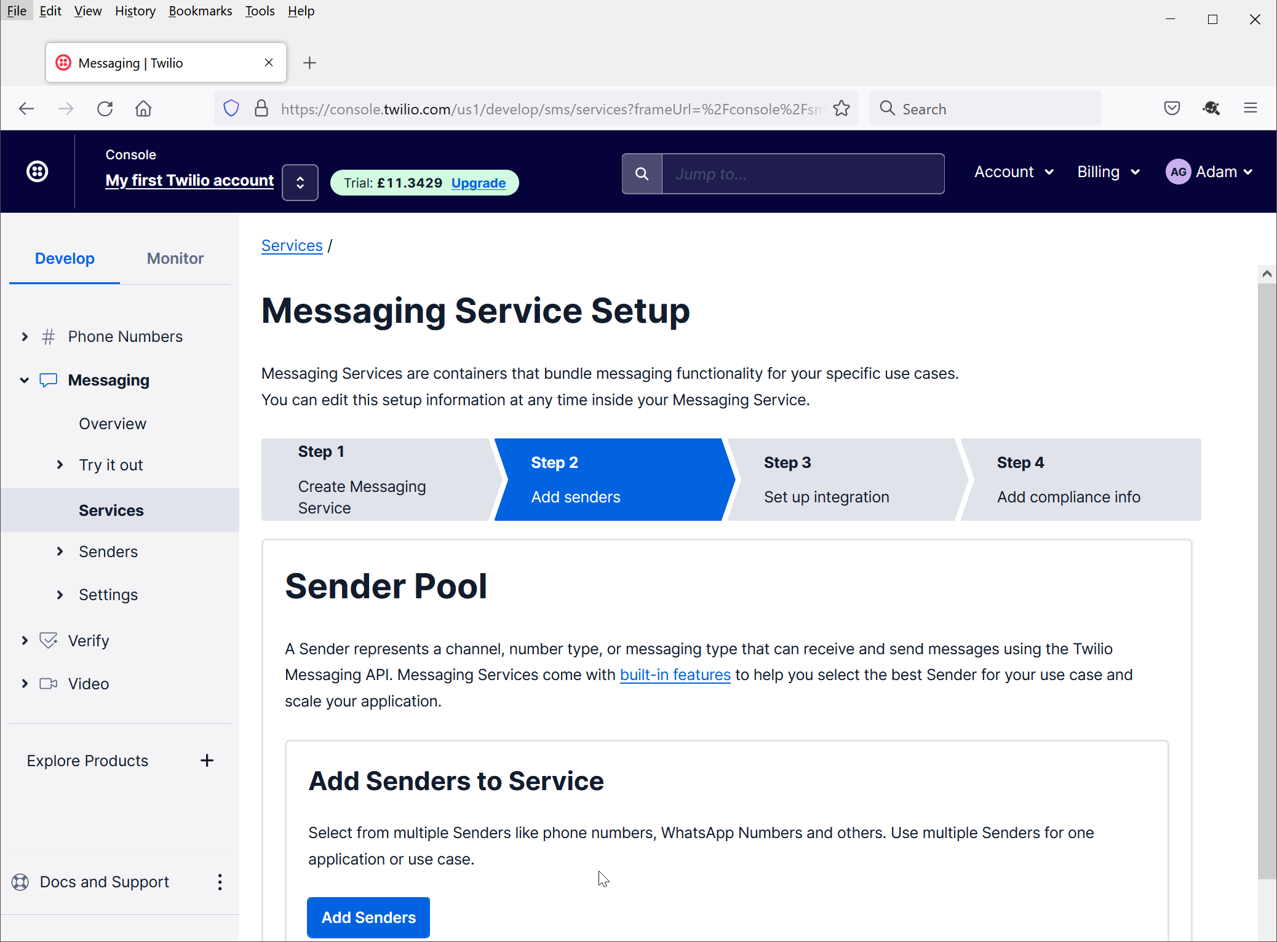The height and width of the screenshot is (942, 1277).
Task: Expand the Billing dropdown menu
Action: (1108, 172)
